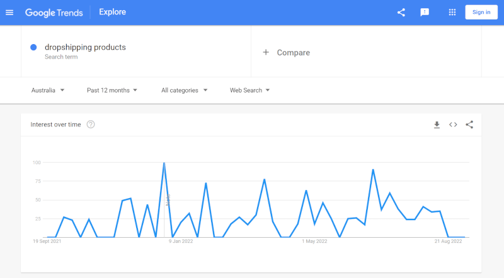Screen dimensions: 504x278
Task: Click the Note marker on chart
Action: tap(168, 200)
